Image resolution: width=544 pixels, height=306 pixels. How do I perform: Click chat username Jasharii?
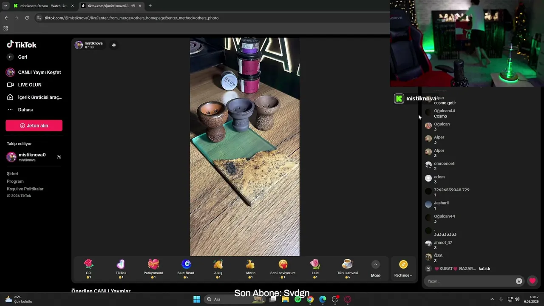pyautogui.click(x=441, y=203)
